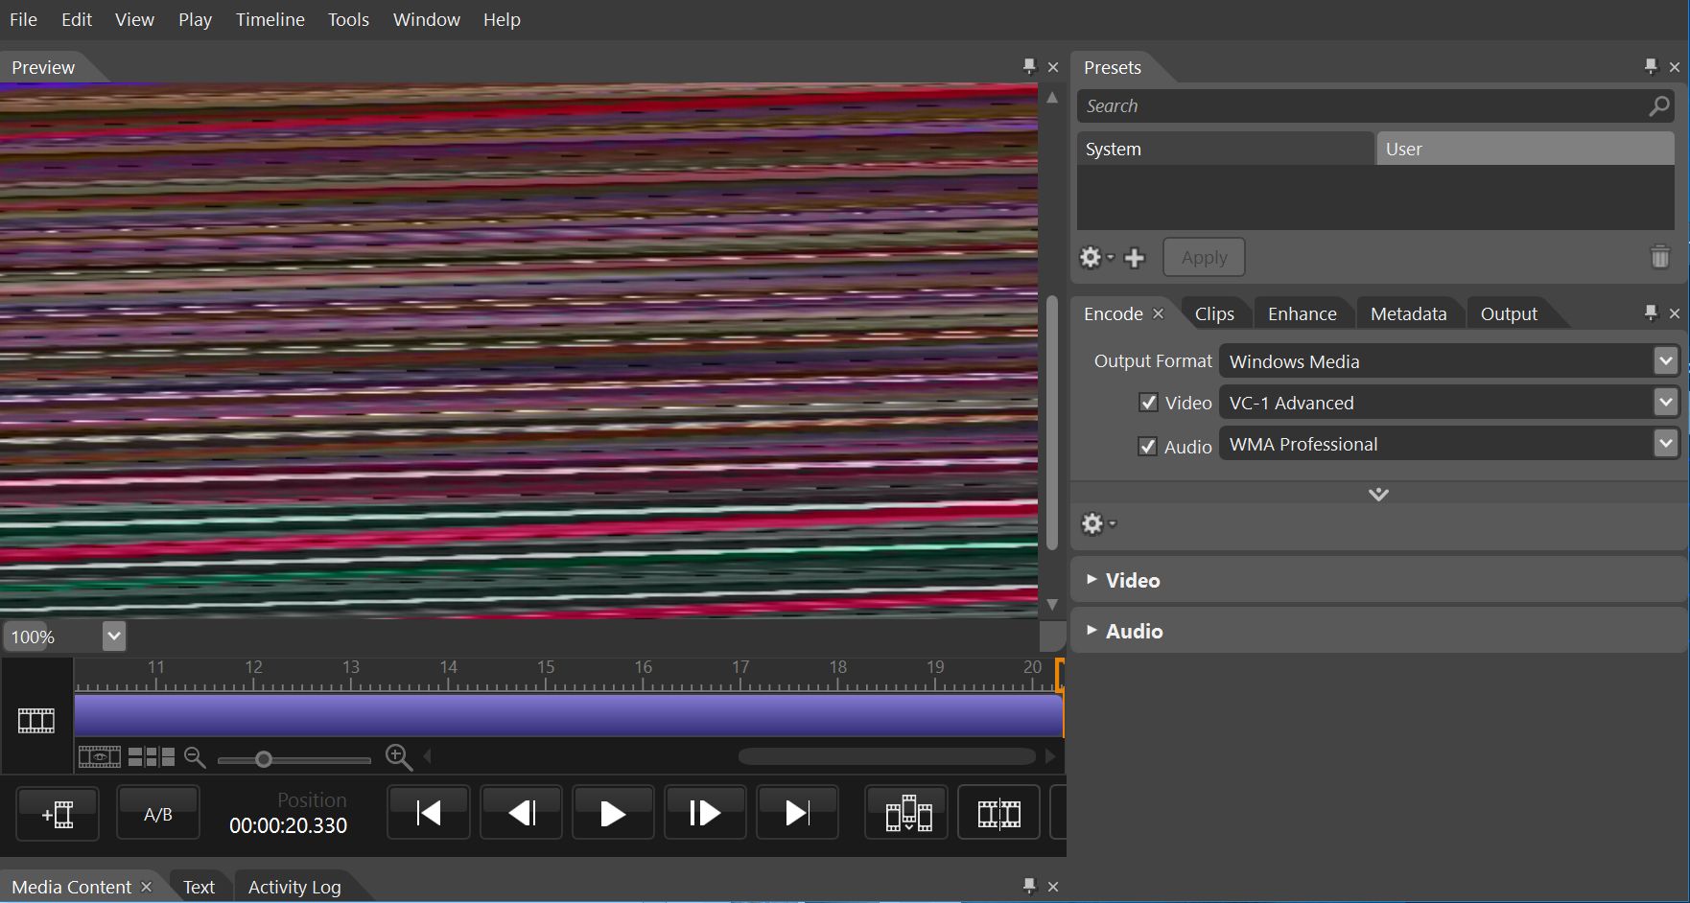Screen dimensions: 1690x903
Task: Open the Encode panel gear menu
Action: coord(1098,523)
